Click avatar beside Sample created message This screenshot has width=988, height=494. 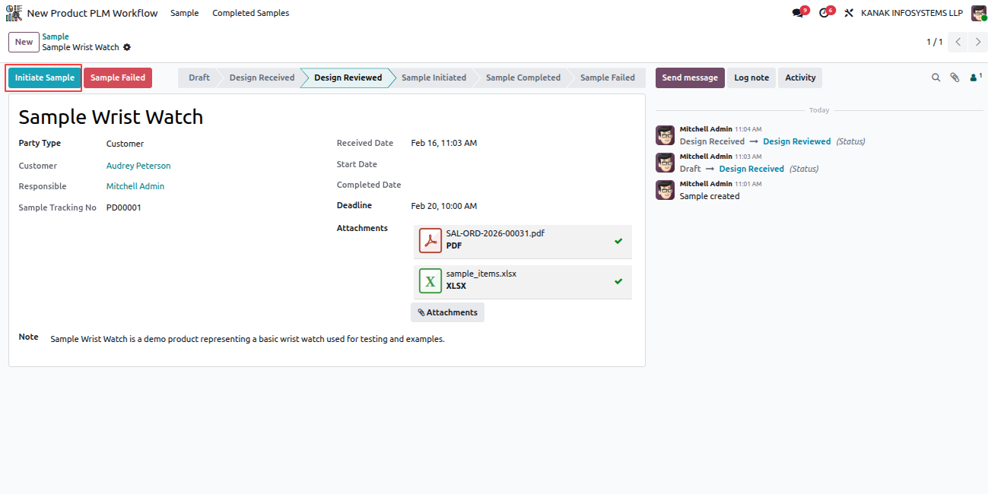click(665, 190)
